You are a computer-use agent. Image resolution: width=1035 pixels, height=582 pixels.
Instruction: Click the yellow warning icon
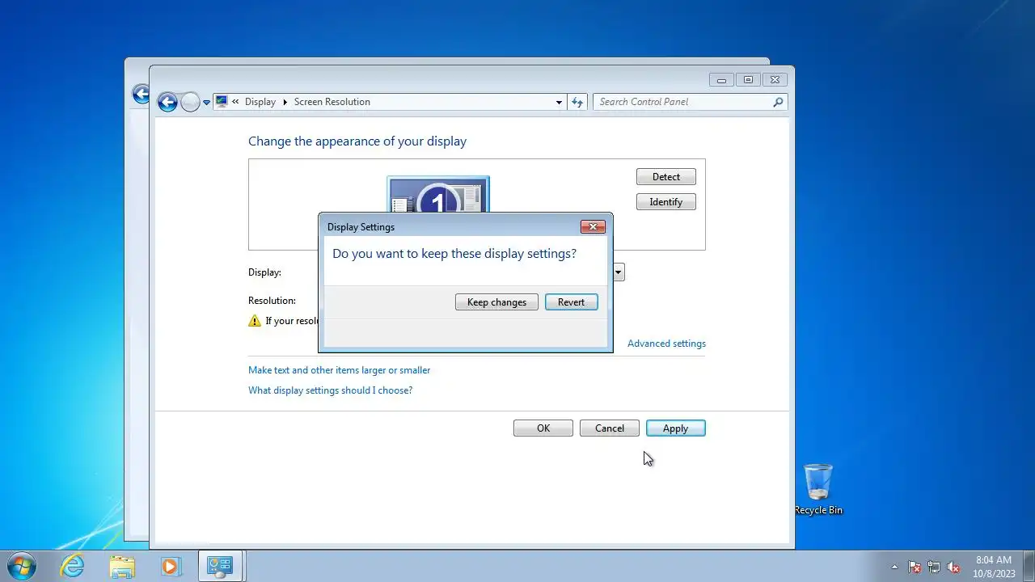[255, 321]
